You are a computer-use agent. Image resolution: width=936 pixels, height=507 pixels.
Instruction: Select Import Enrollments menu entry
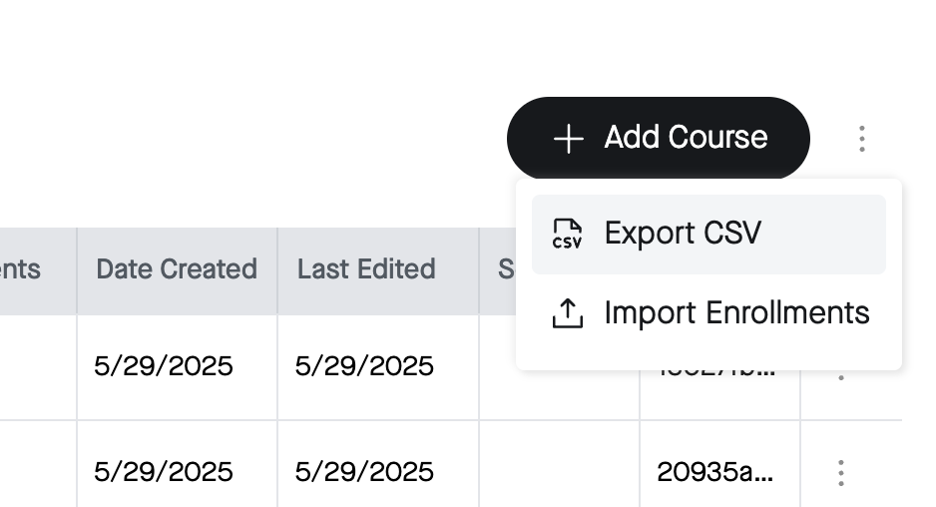(708, 313)
